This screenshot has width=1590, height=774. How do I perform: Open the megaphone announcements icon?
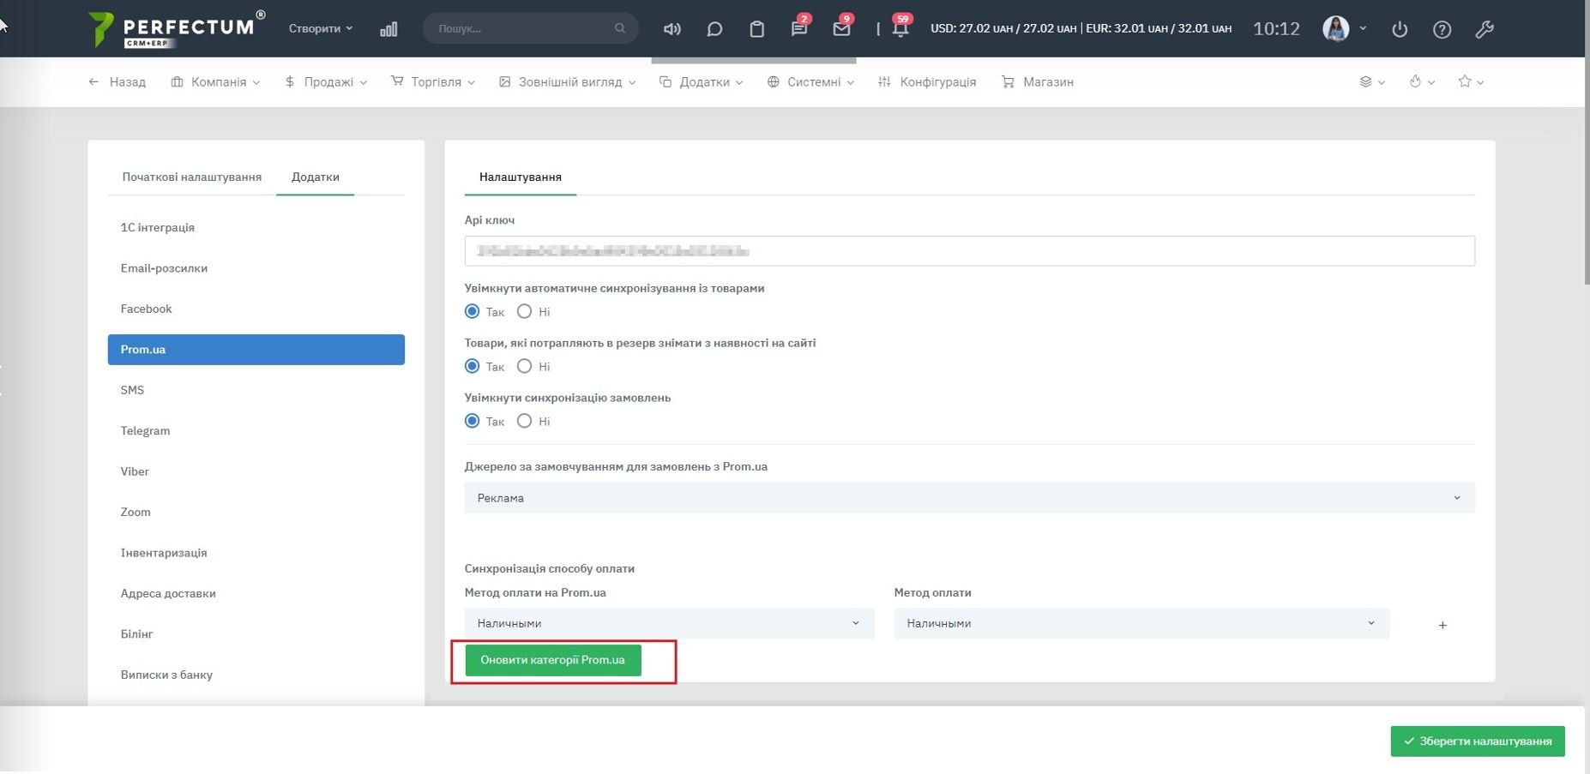point(672,29)
